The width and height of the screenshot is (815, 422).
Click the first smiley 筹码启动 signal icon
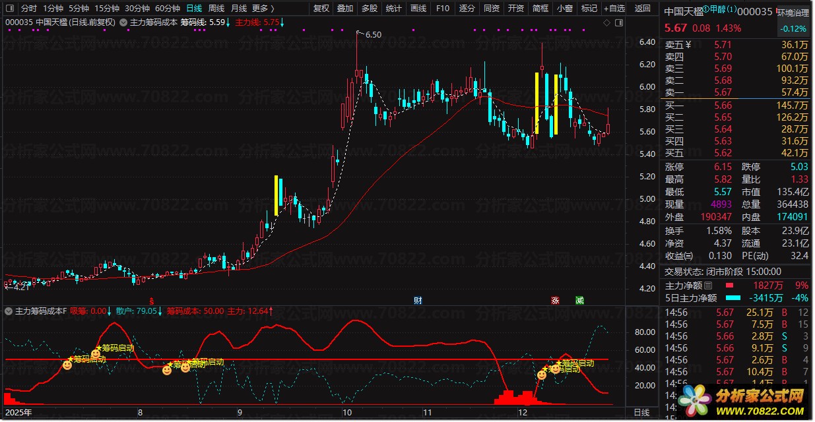[x=67, y=365]
